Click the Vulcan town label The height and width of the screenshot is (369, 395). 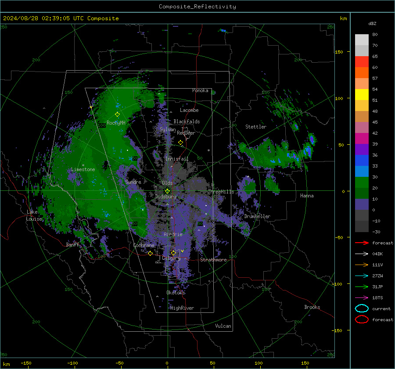[x=223, y=326]
